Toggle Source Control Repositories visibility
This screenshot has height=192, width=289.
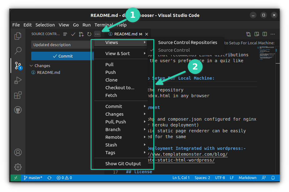point(188,42)
